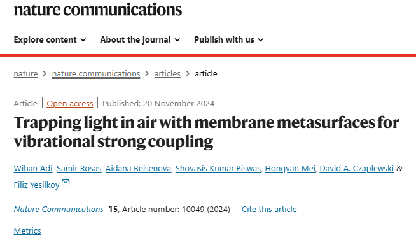Open author Hongyan Mei link

tap(290, 169)
